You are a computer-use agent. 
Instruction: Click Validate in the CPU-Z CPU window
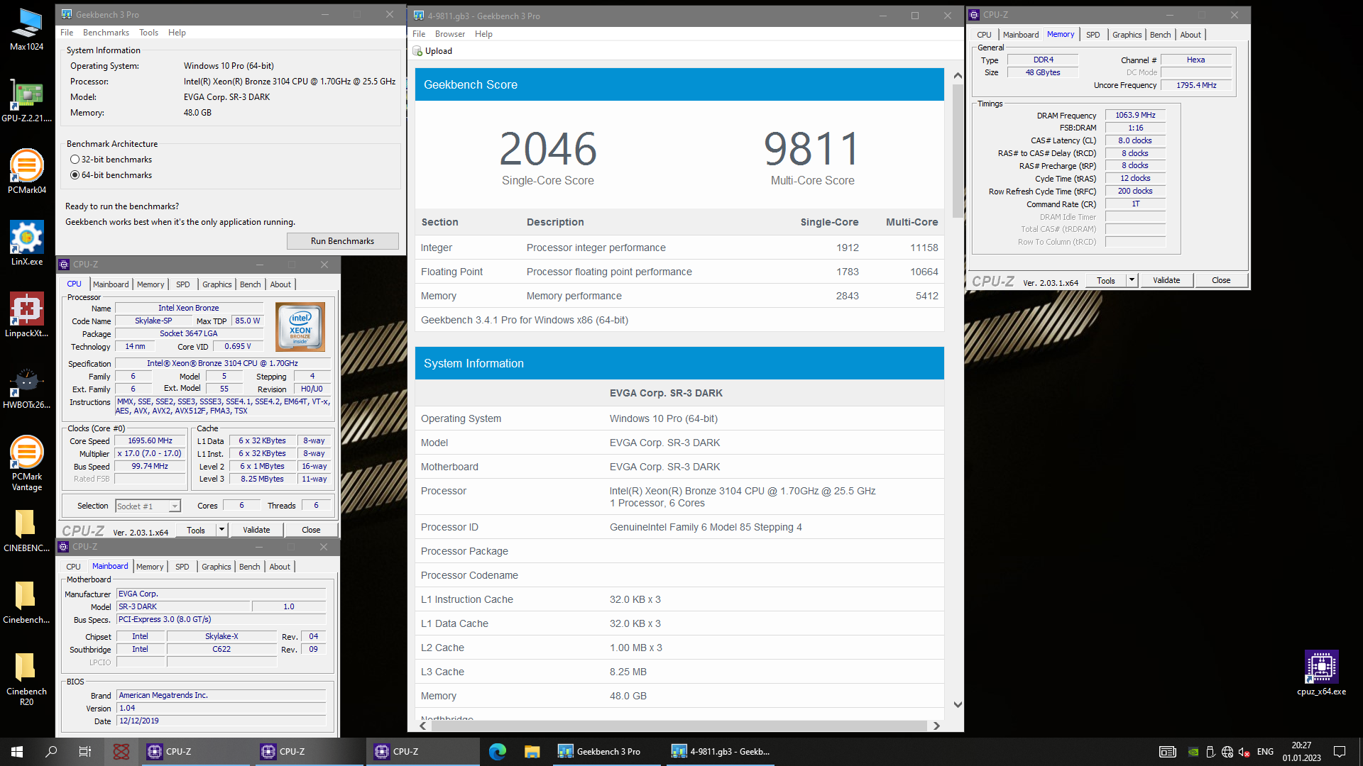point(256,530)
